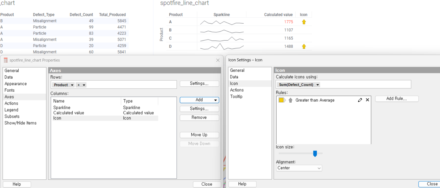This screenshot has width=440, height=188.
Task: Open the Subsets page in Properties
Action: pos(12,117)
